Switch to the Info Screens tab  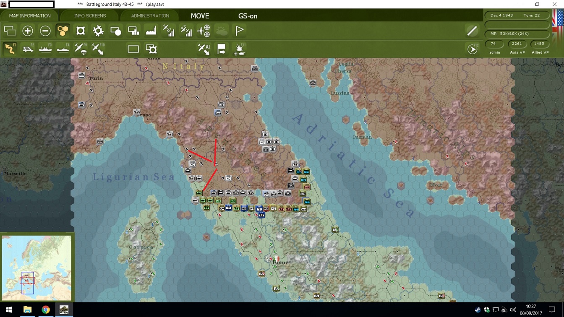coord(90,16)
